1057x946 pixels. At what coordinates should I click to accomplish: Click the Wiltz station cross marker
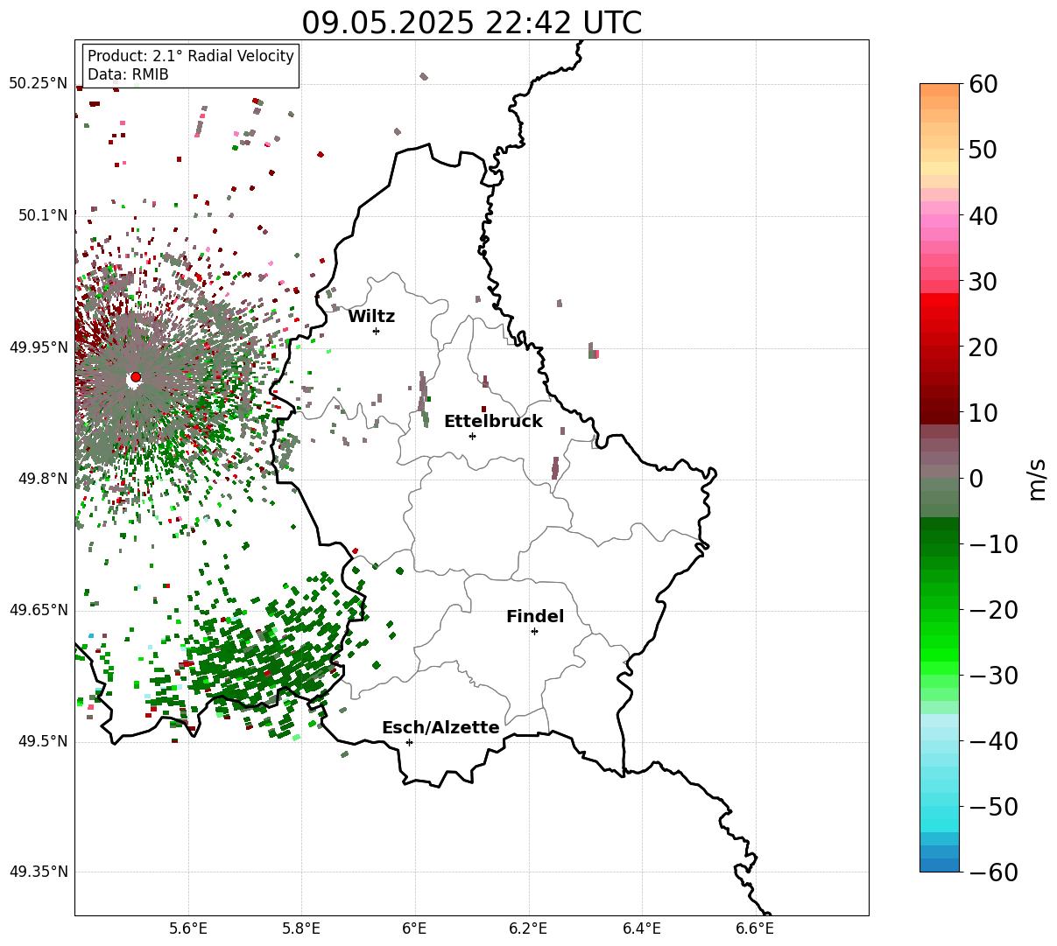(376, 331)
